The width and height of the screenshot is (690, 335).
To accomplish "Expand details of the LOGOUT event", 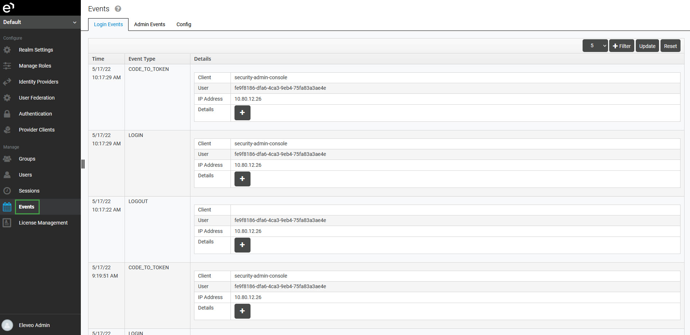I will [242, 245].
